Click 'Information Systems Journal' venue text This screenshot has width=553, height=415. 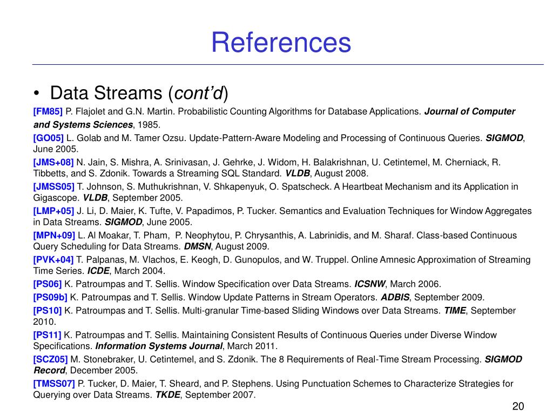(x=159, y=346)
